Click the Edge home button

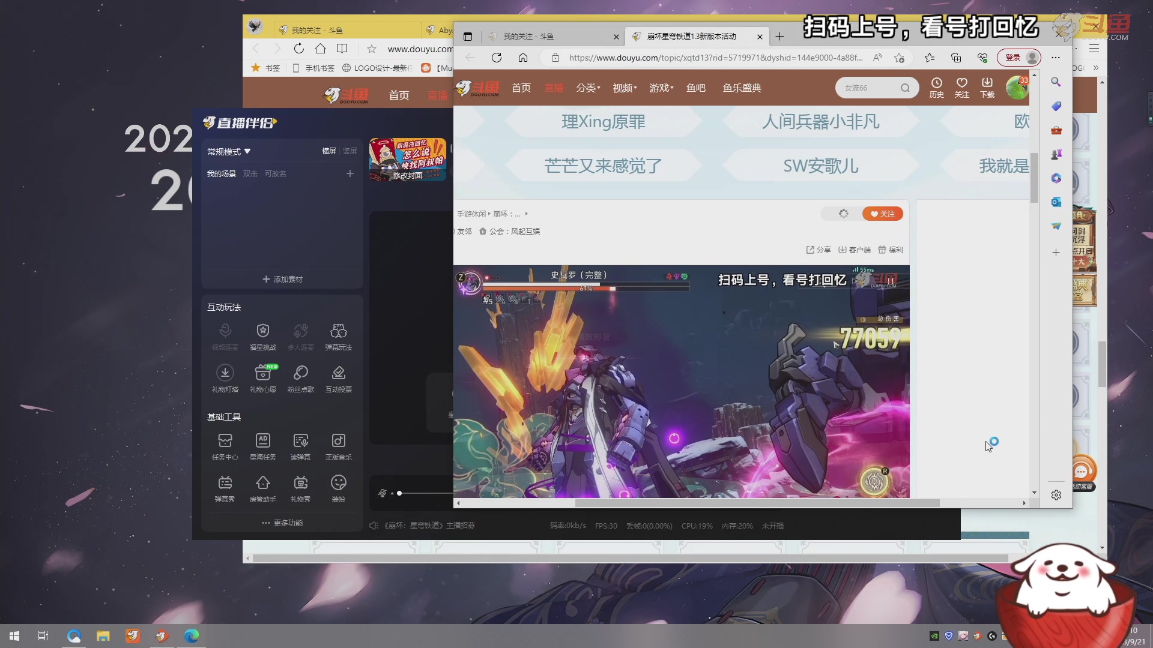[523, 58]
